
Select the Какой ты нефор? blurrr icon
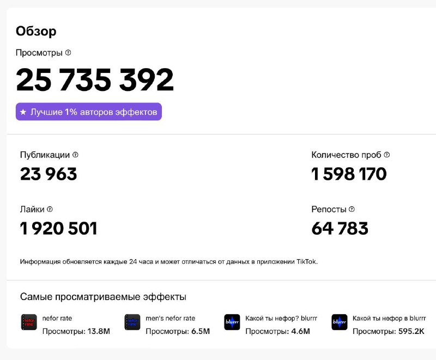point(232,322)
